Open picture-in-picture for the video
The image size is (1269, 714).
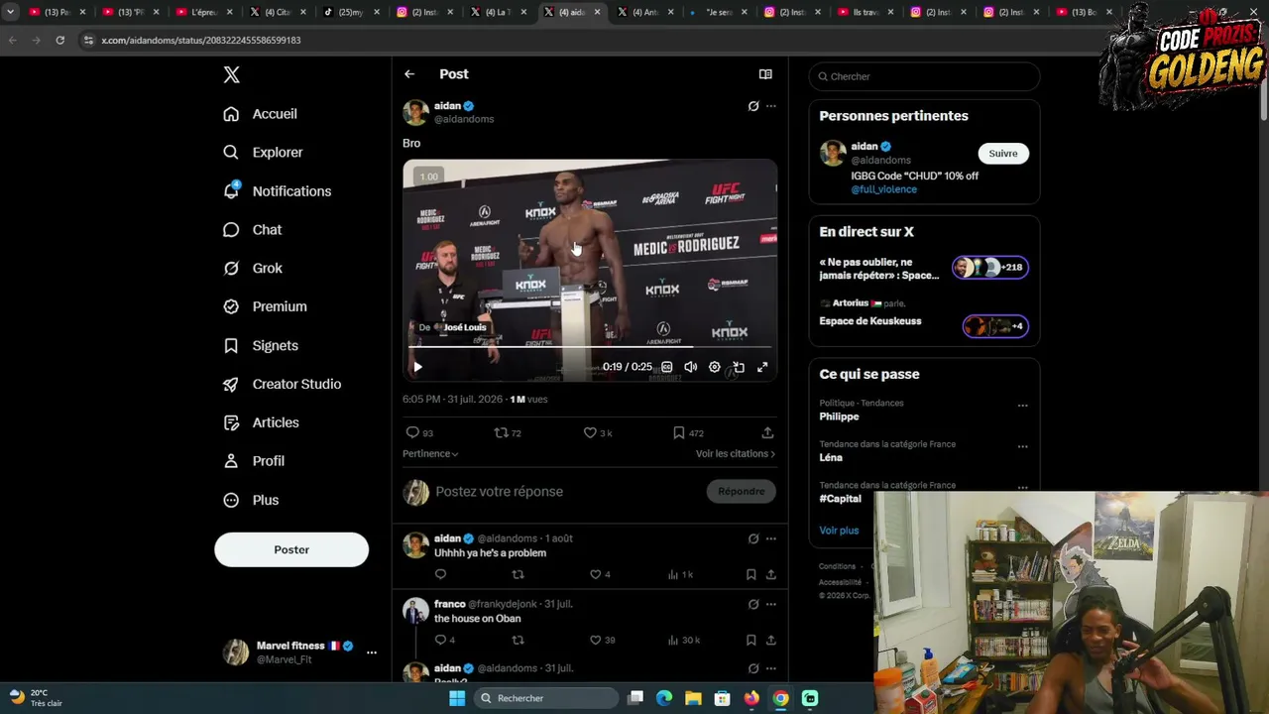[x=739, y=367]
